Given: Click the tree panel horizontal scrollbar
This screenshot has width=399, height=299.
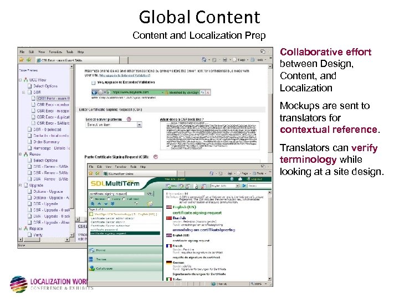Looking at the screenshot, I should [44, 240].
